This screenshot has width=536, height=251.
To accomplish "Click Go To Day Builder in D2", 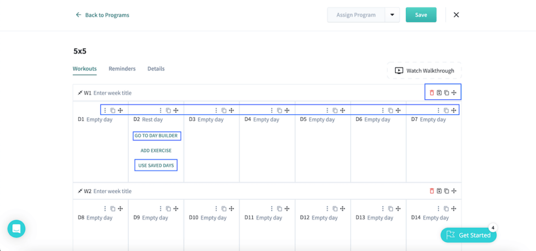I will pos(156,136).
